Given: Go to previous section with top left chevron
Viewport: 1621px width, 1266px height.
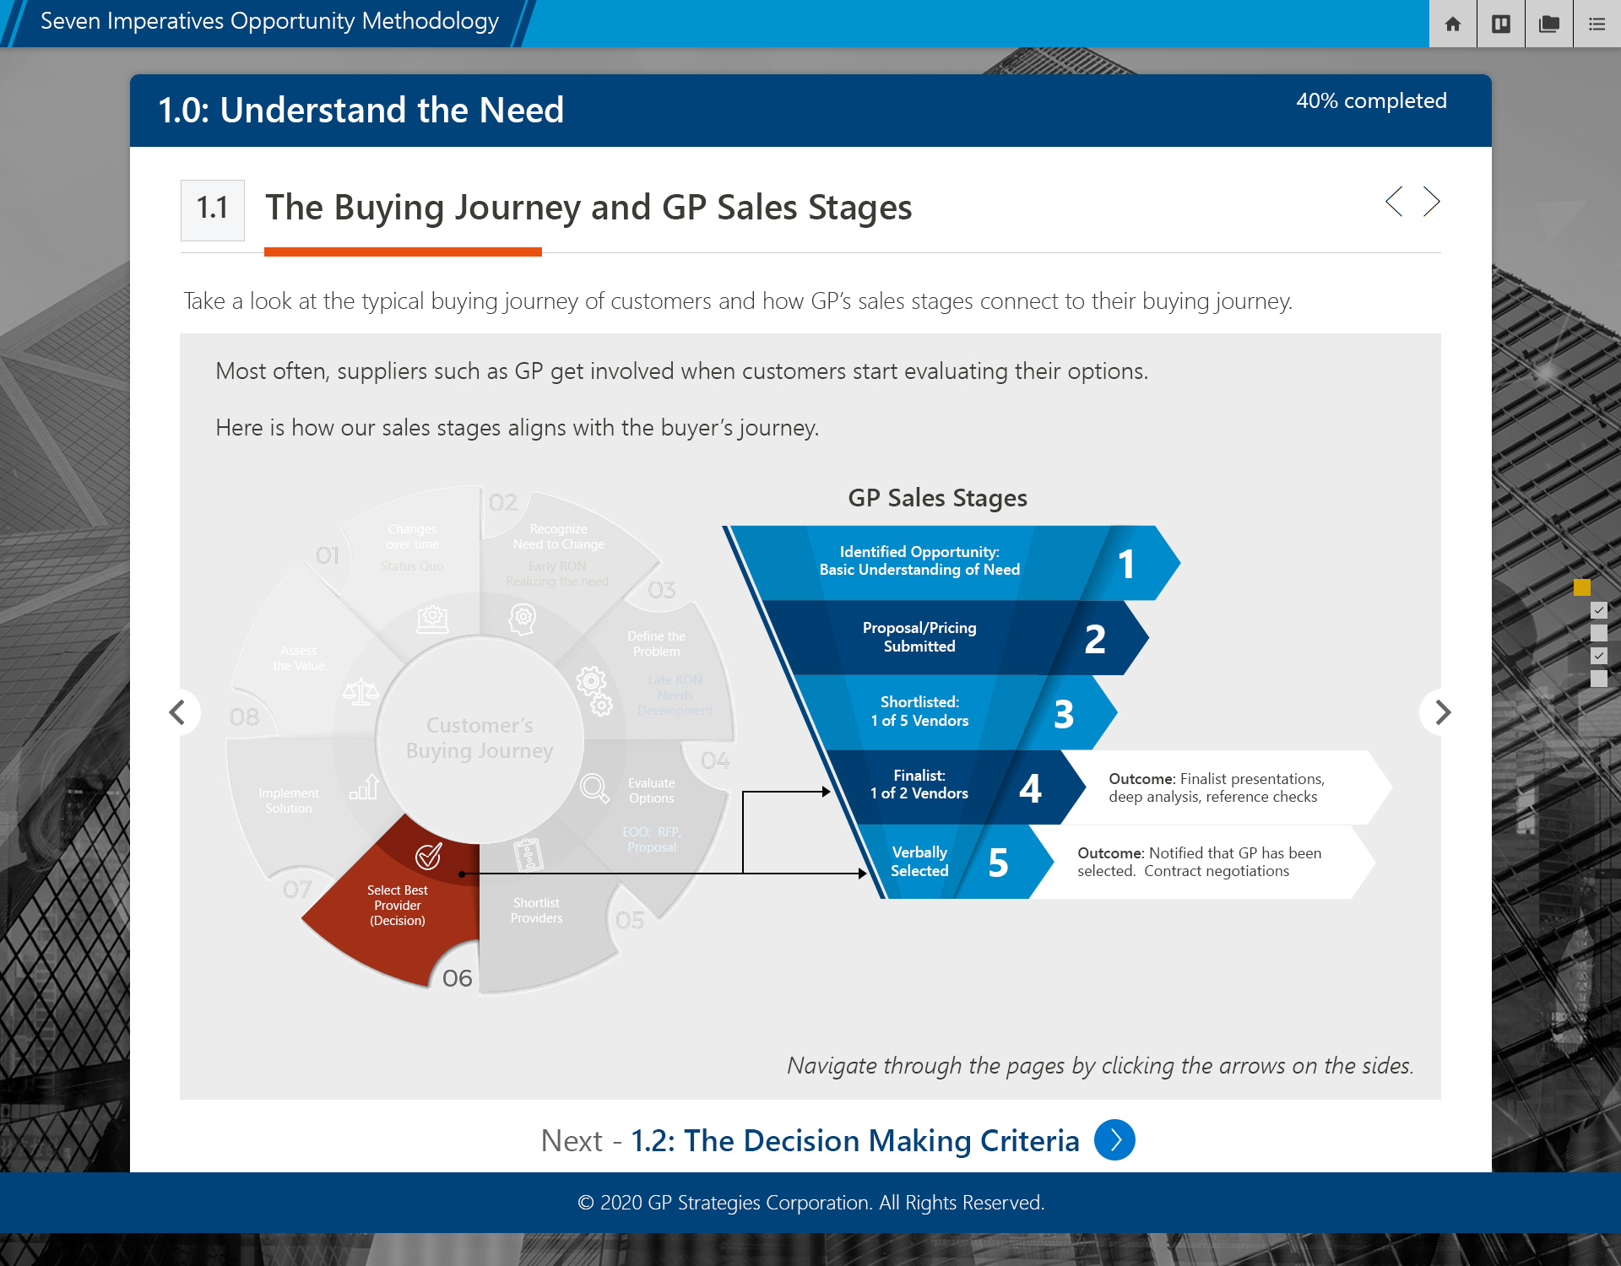Looking at the screenshot, I should tap(1394, 202).
